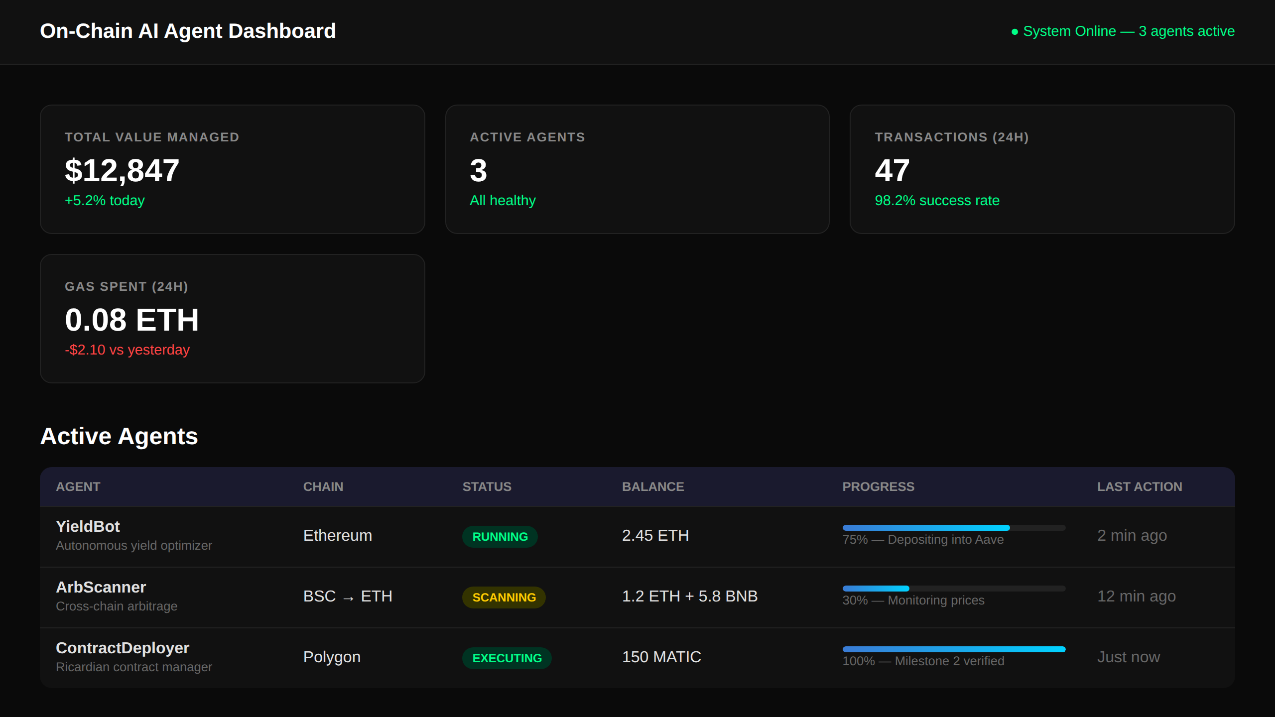Sort by the AGENT column header
This screenshot has width=1275, height=717.
point(78,486)
